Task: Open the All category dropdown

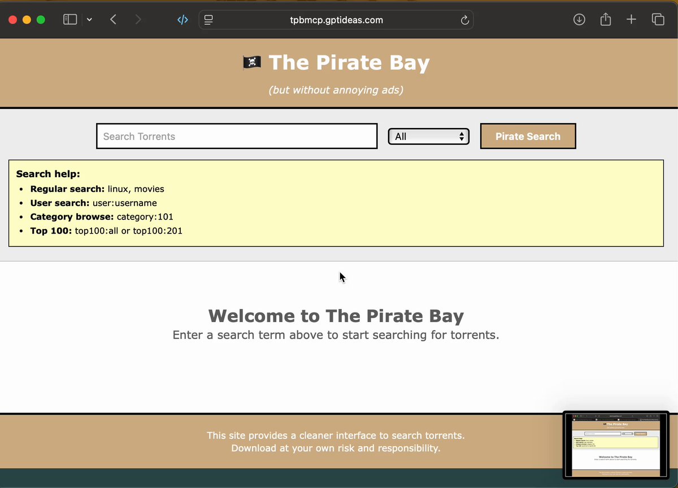Action: click(x=429, y=136)
